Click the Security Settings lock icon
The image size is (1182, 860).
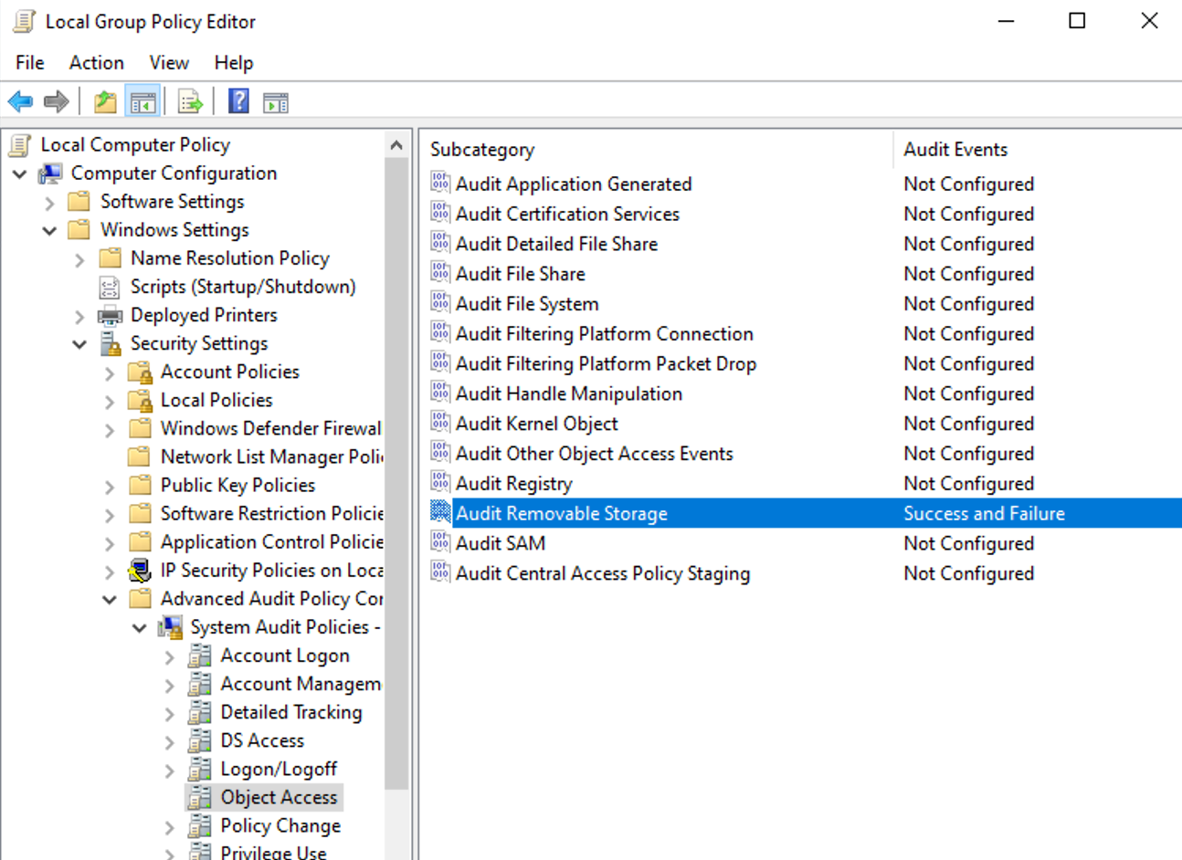coord(111,344)
